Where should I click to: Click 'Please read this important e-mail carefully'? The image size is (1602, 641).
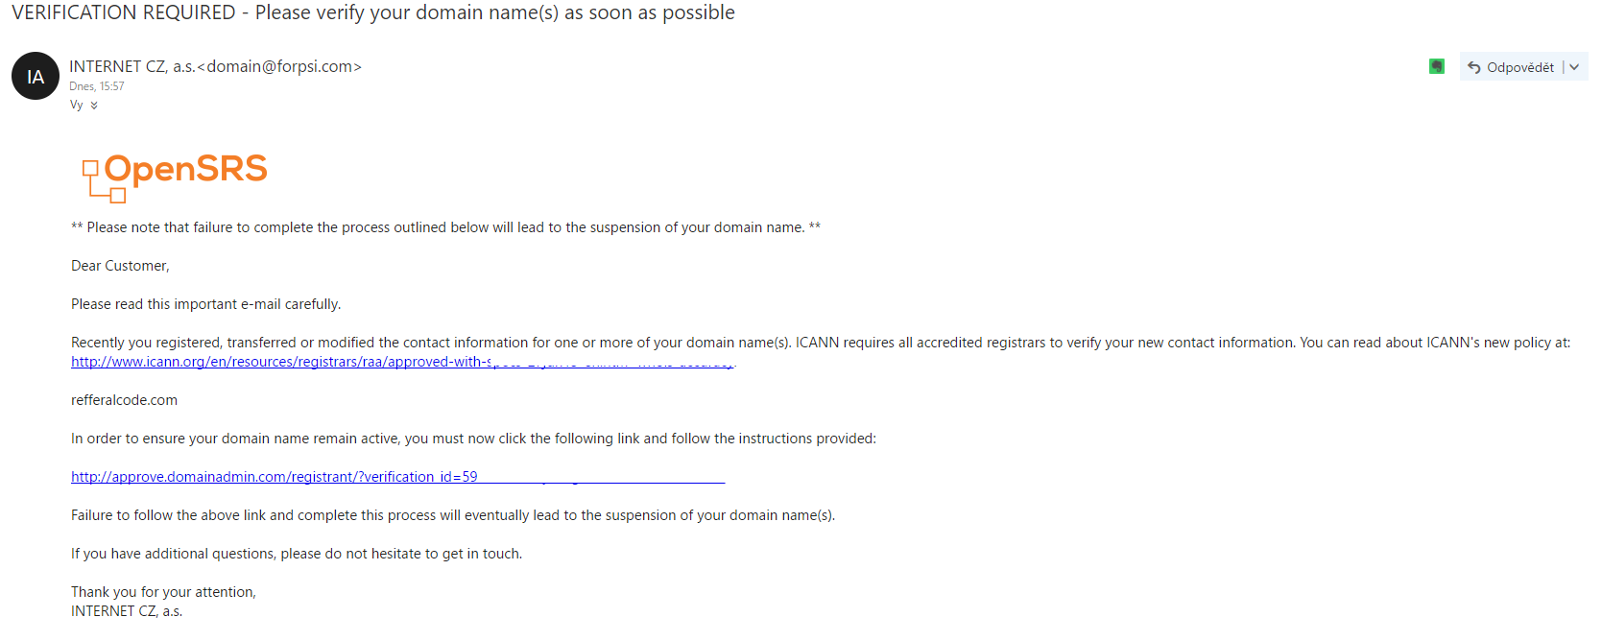coord(205,304)
